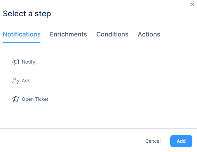This screenshot has width=197, height=152.
Task: Dismiss the dialog using the X icon
Action: (192, 4)
